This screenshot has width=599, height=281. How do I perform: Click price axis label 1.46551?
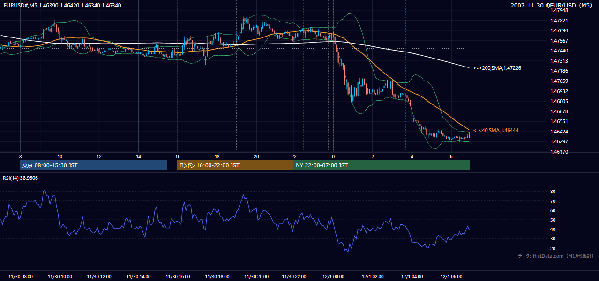coord(559,121)
